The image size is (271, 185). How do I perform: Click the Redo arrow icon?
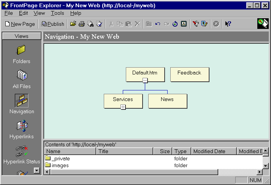(166, 24)
